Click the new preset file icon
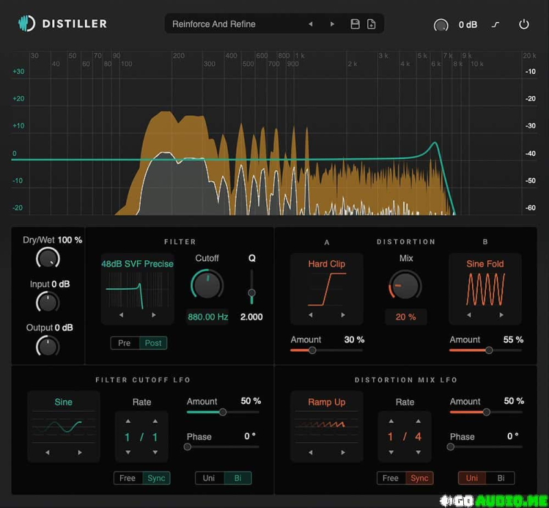Screen dimensions: 549x508 pyautogui.click(x=371, y=23)
